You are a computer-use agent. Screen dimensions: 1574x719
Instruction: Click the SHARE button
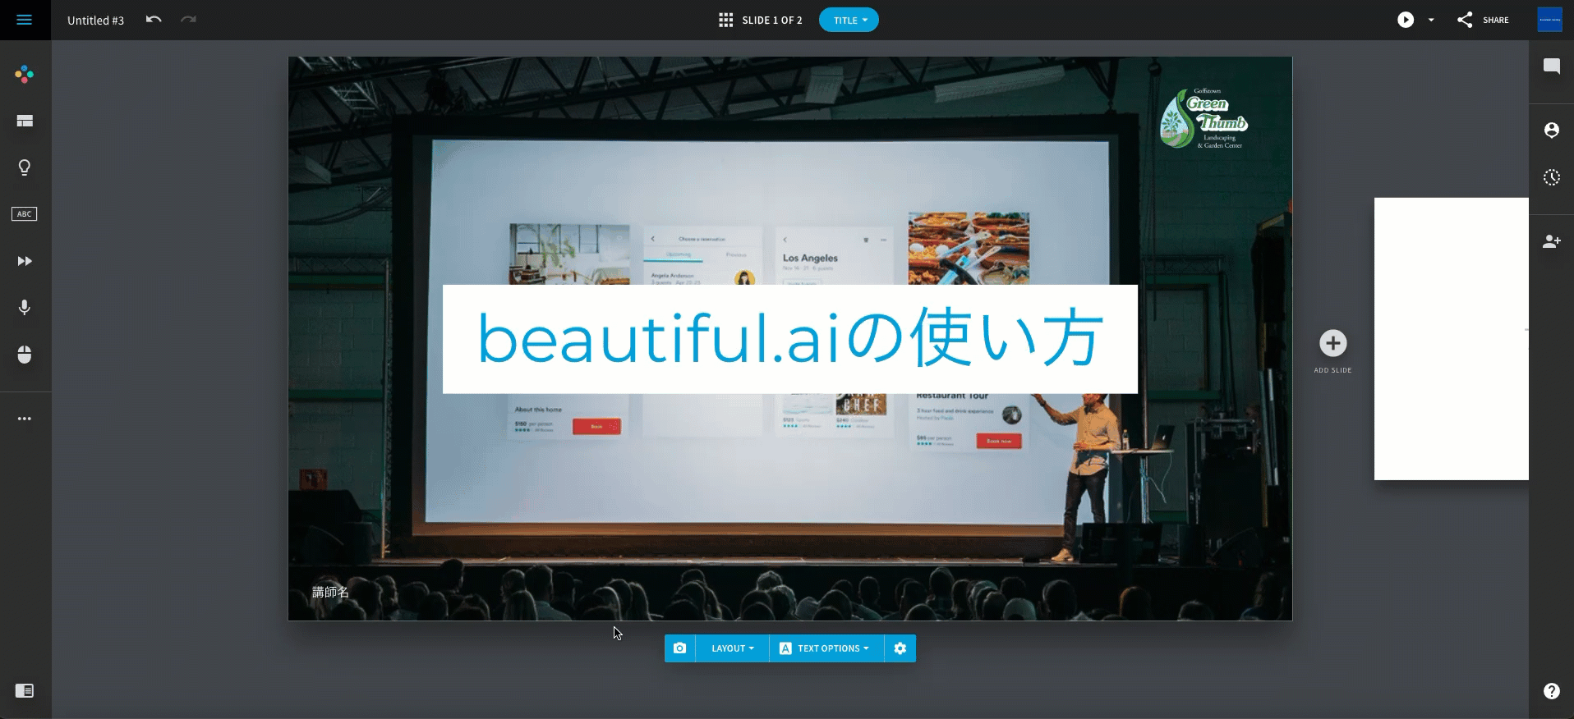[x=1483, y=20]
